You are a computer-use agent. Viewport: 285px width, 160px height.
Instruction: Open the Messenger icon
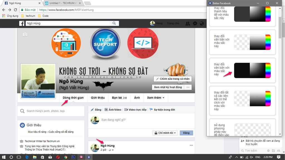[x=195, y=23]
